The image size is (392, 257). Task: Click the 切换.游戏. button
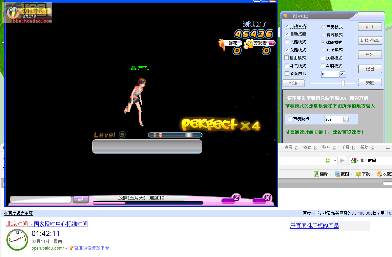370,41
